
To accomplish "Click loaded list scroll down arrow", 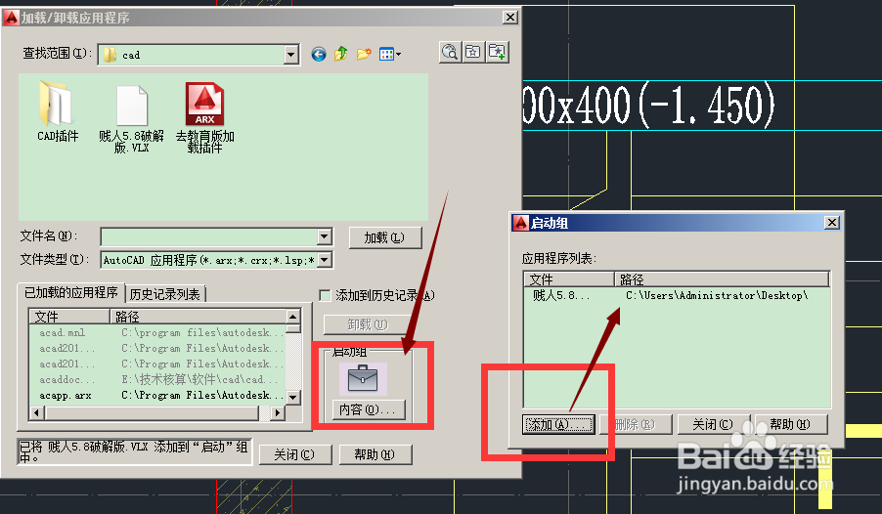I will (293, 397).
